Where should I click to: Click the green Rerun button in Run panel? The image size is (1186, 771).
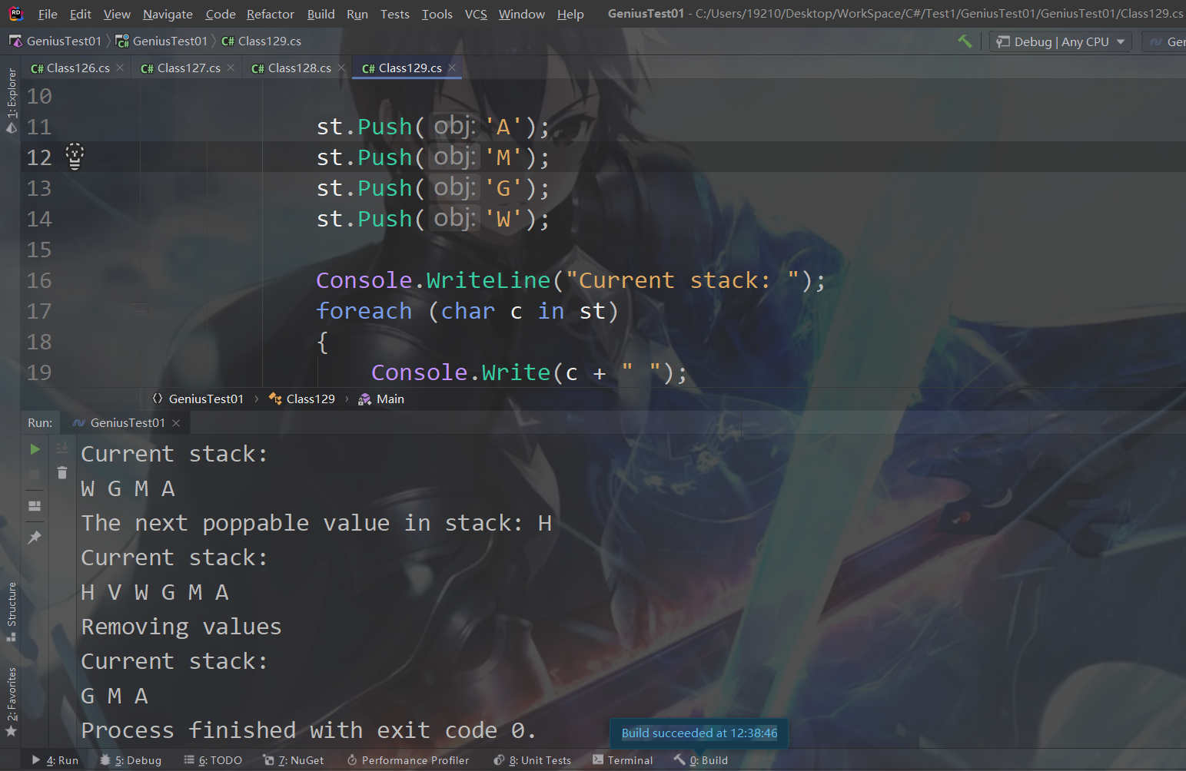coord(35,449)
